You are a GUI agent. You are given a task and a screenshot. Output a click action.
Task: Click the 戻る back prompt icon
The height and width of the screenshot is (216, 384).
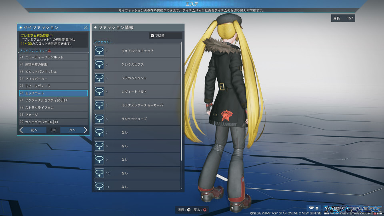click(x=205, y=210)
